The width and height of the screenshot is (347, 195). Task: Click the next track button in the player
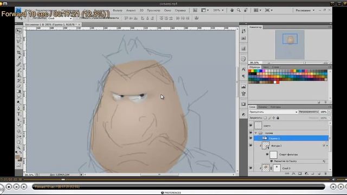coord(24,187)
